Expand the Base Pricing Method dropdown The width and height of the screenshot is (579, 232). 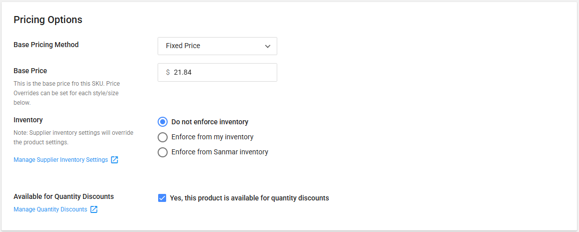217,46
